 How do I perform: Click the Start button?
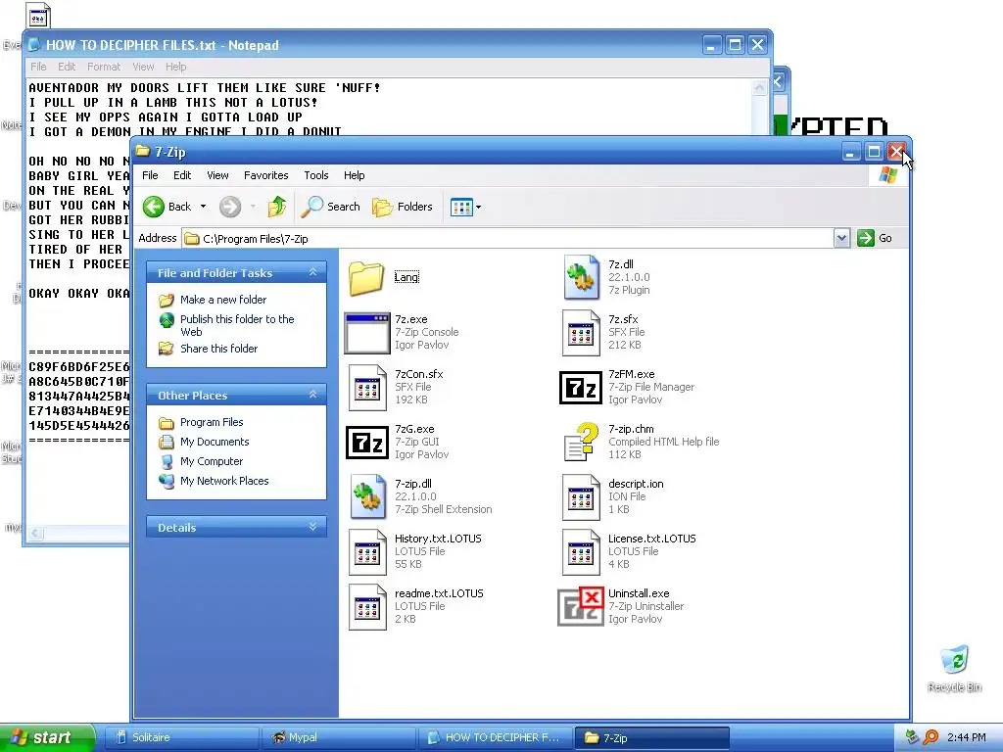click(x=47, y=737)
